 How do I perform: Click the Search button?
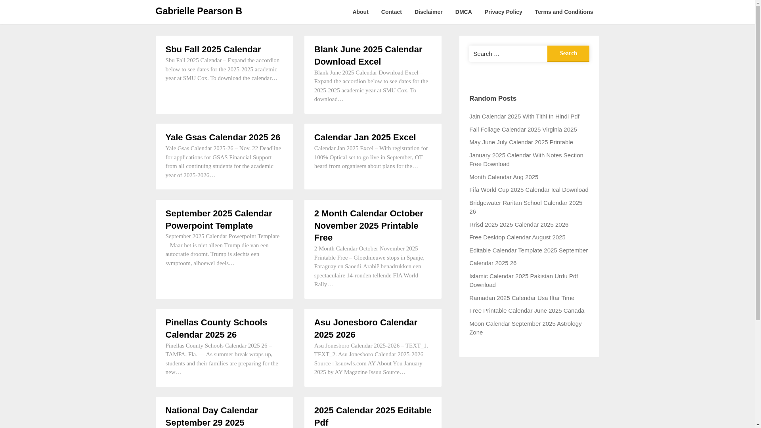pos(568,53)
